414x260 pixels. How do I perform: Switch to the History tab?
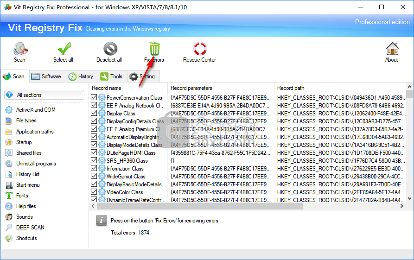[x=81, y=76]
